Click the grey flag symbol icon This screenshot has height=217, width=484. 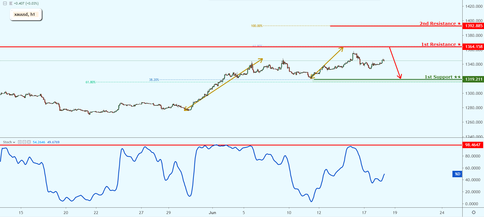coord(11,3)
